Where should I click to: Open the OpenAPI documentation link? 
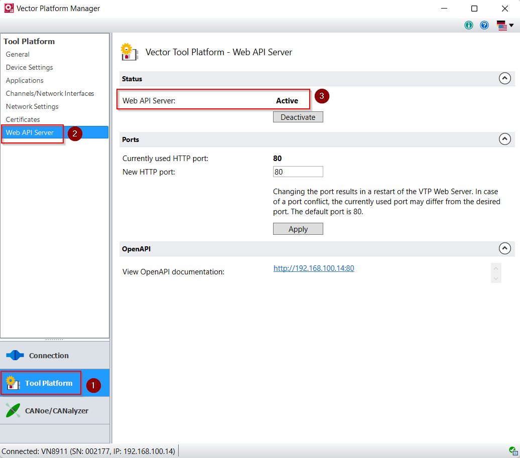[x=314, y=268]
